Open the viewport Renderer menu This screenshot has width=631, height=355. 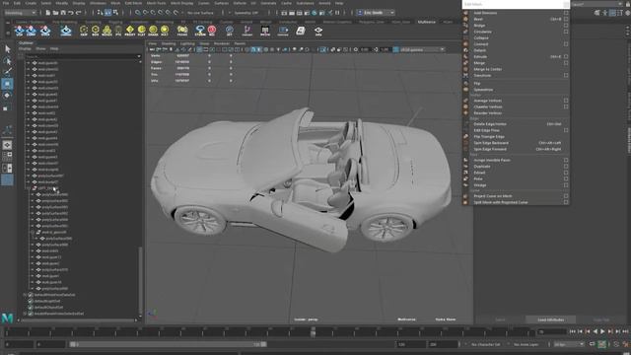[x=221, y=43]
